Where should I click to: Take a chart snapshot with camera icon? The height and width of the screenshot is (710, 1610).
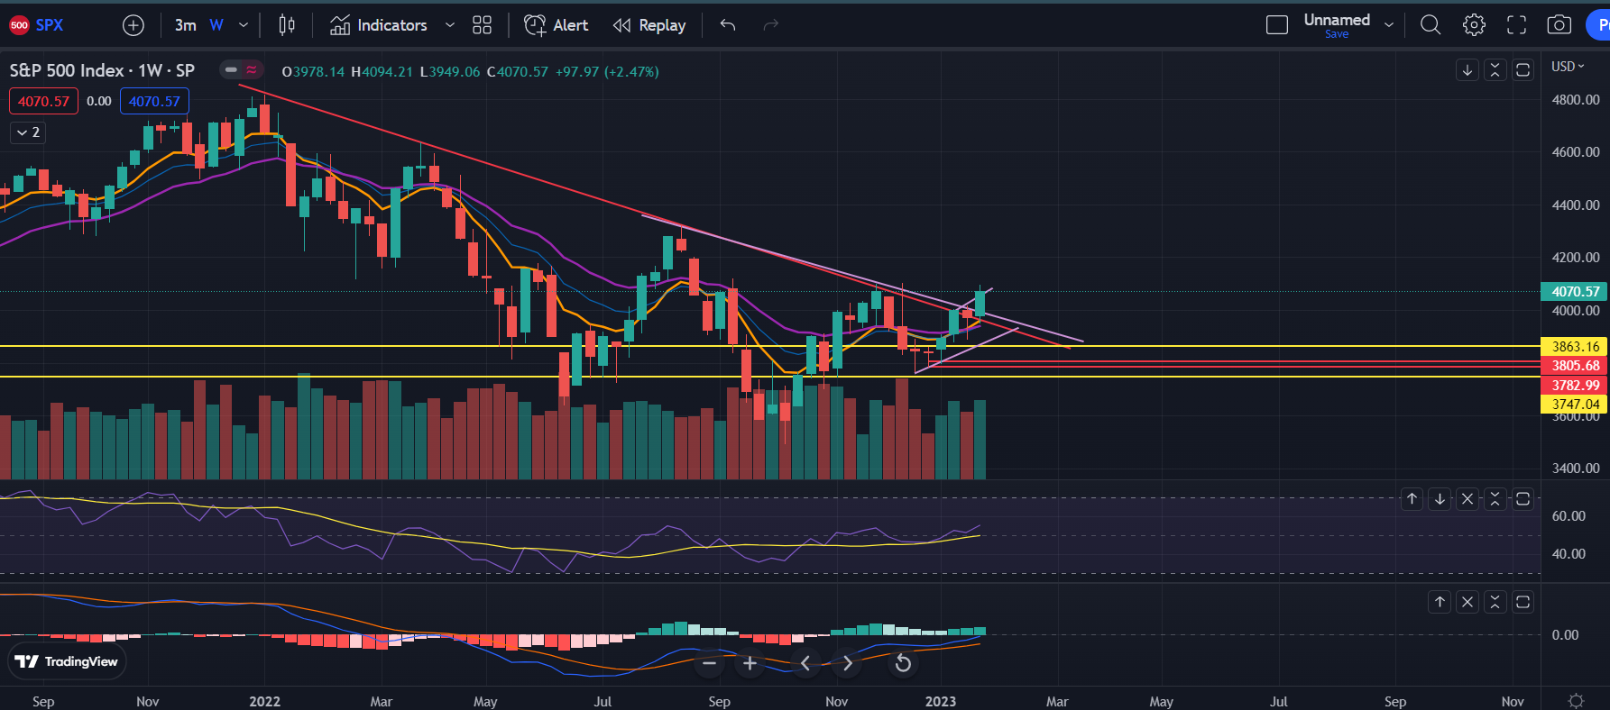point(1559,25)
